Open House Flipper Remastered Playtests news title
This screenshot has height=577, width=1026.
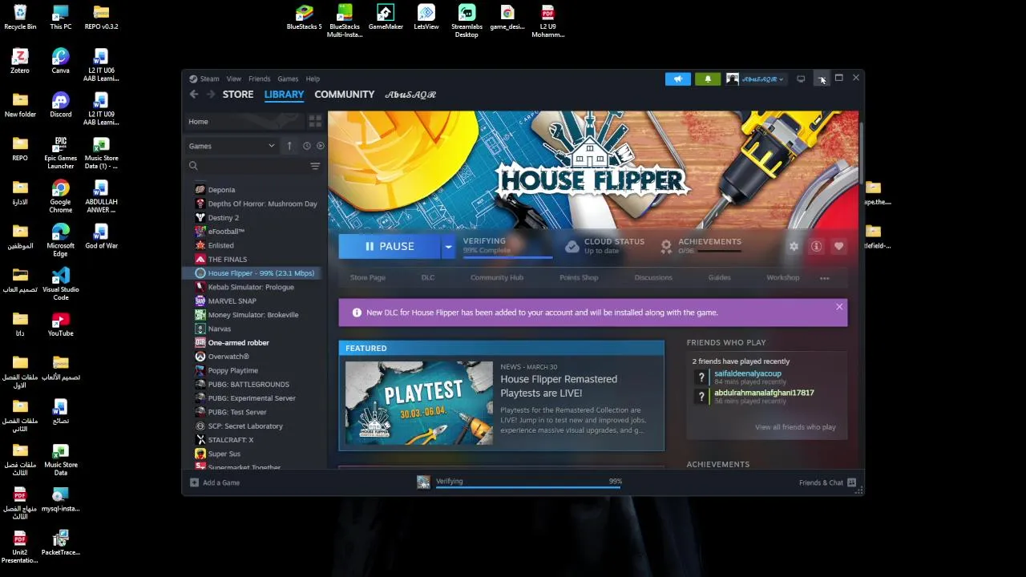coord(559,386)
